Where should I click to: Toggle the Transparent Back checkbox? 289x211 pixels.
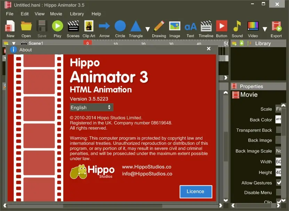point(279,130)
